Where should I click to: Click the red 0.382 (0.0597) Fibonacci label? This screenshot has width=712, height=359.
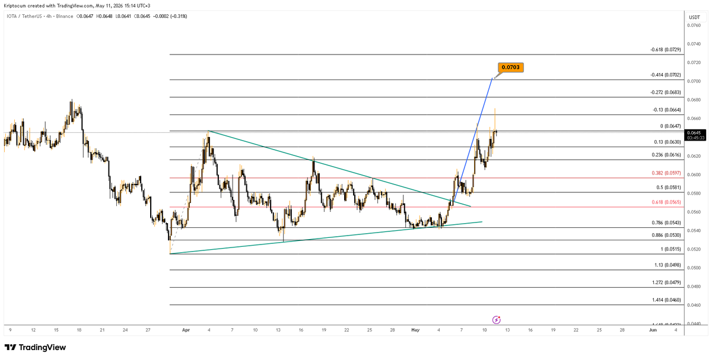point(666,174)
